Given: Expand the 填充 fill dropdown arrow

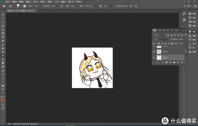Looking at the screenshot, I should click(x=185, y=43).
